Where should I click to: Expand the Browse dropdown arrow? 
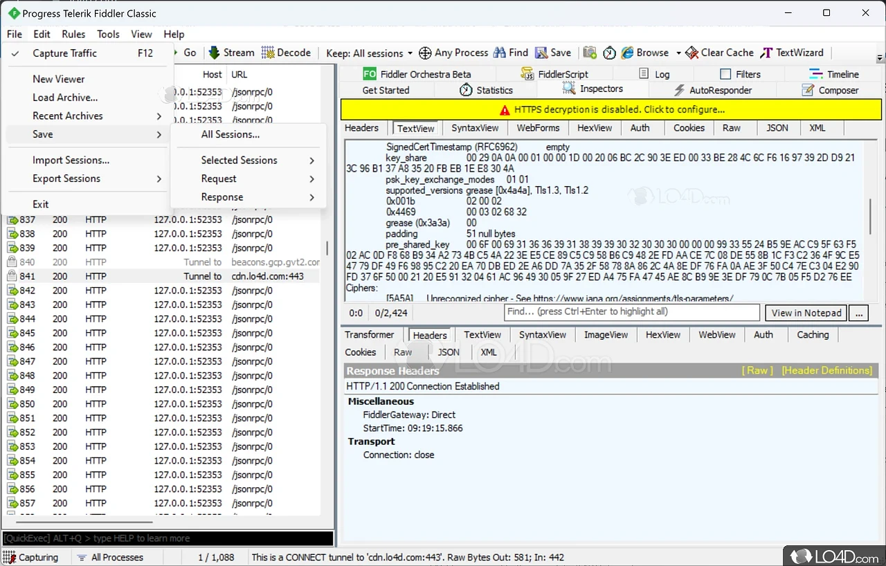click(x=678, y=53)
